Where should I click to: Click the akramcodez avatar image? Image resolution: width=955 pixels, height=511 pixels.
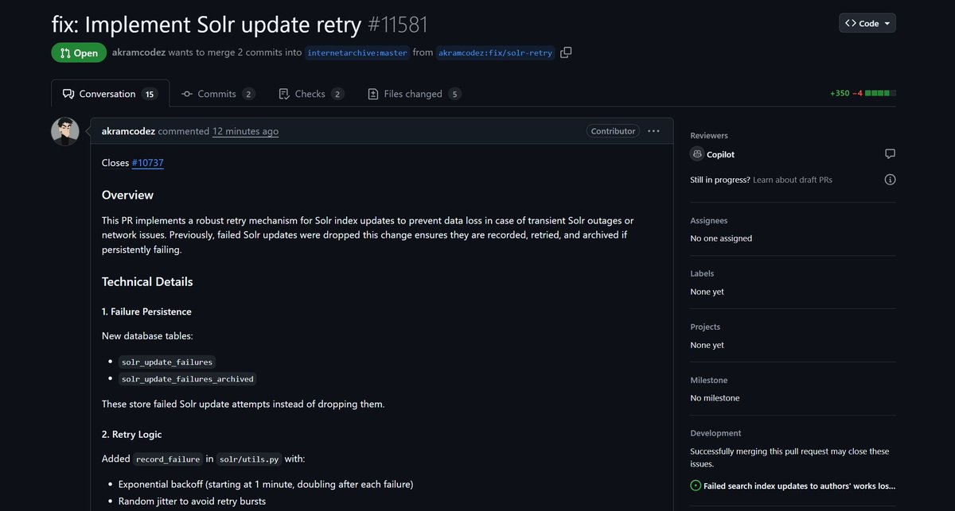pyautogui.click(x=65, y=131)
